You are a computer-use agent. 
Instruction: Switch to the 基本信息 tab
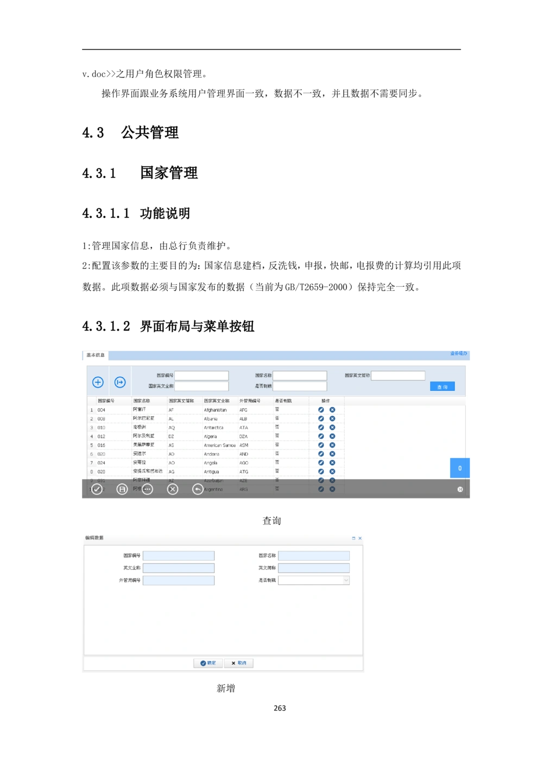tap(96, 355)
